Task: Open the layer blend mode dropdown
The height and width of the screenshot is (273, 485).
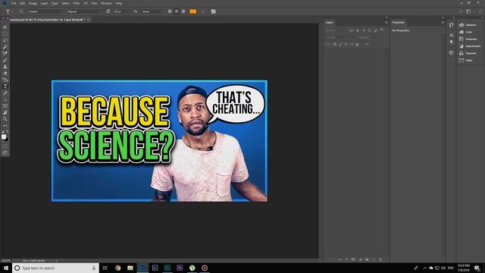Action: click(x=341, y=37)
